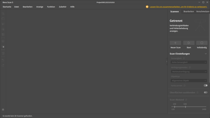This screenshot has height=118, width=210.
Task: Click the Scan-Abstand maximum value 1400
Action: [204, 109]
